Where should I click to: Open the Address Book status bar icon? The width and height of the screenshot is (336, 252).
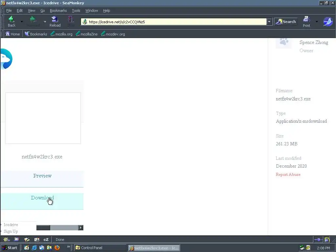pos(37,240)
